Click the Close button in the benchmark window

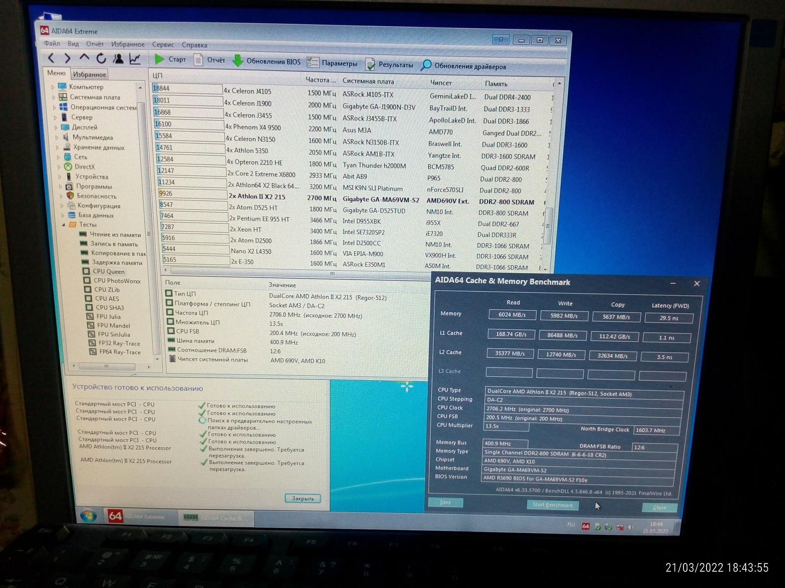[x=659, y=508]
